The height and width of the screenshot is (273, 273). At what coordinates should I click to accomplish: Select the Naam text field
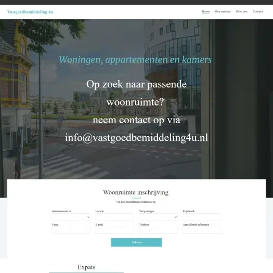click(71, 230)
